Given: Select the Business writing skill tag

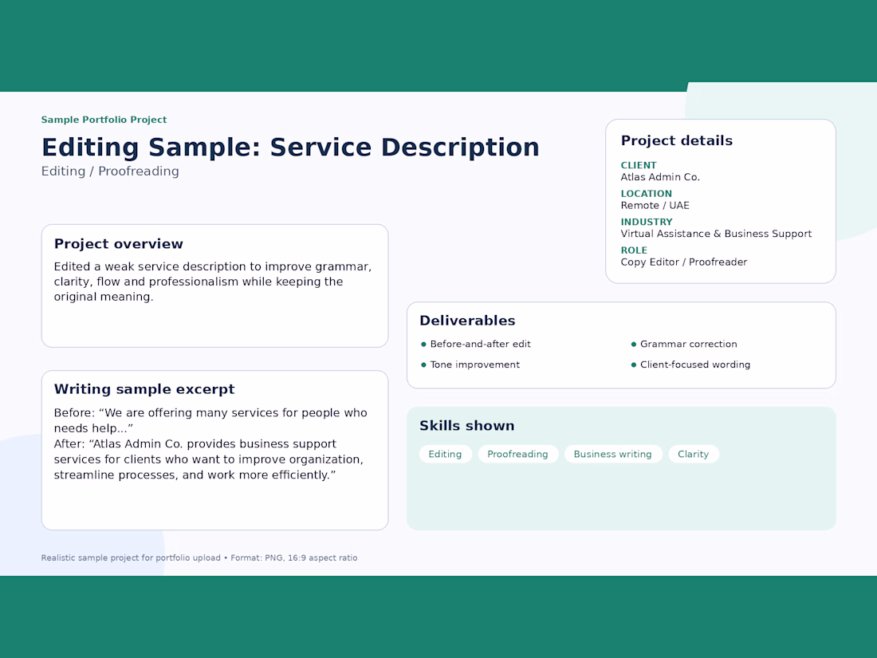Looking at the screenshot, I should 612,454.
